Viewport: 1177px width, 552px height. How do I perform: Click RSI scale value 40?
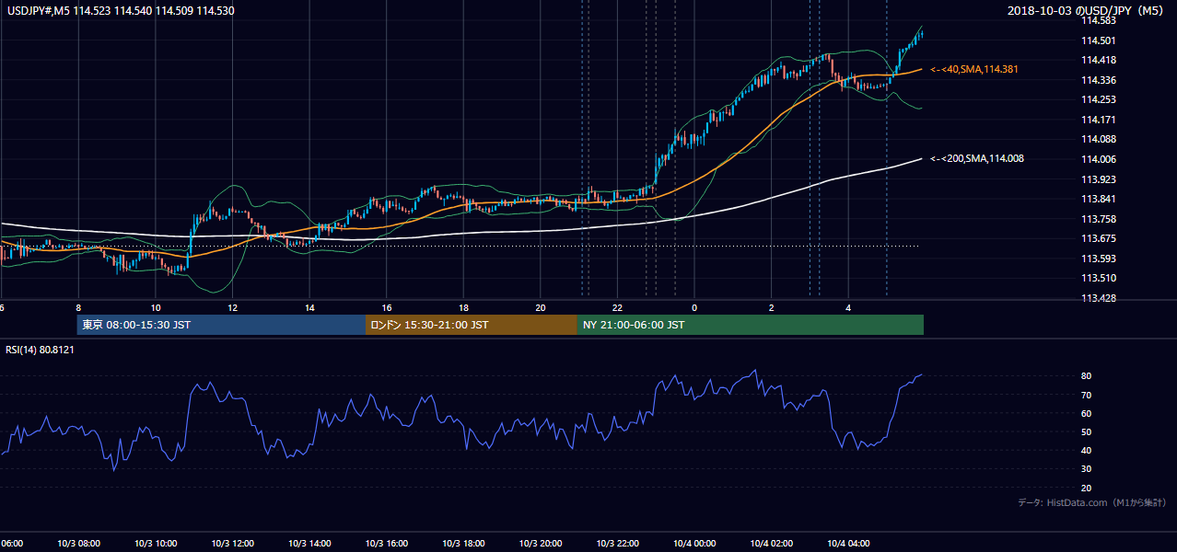coord(1087,451)
